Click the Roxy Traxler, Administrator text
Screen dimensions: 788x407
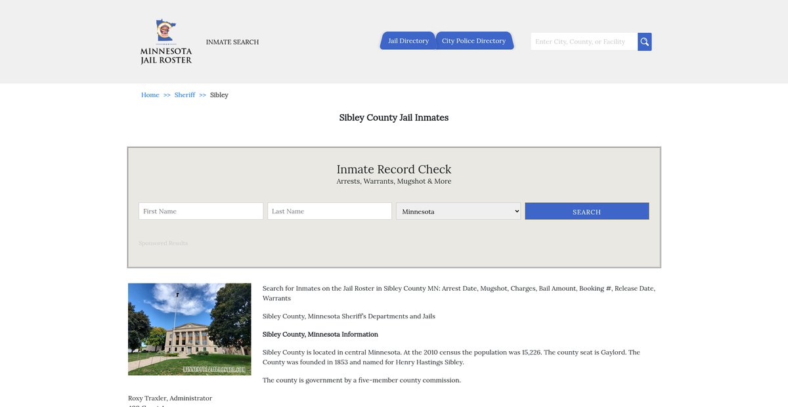click(x=170, y=398)
